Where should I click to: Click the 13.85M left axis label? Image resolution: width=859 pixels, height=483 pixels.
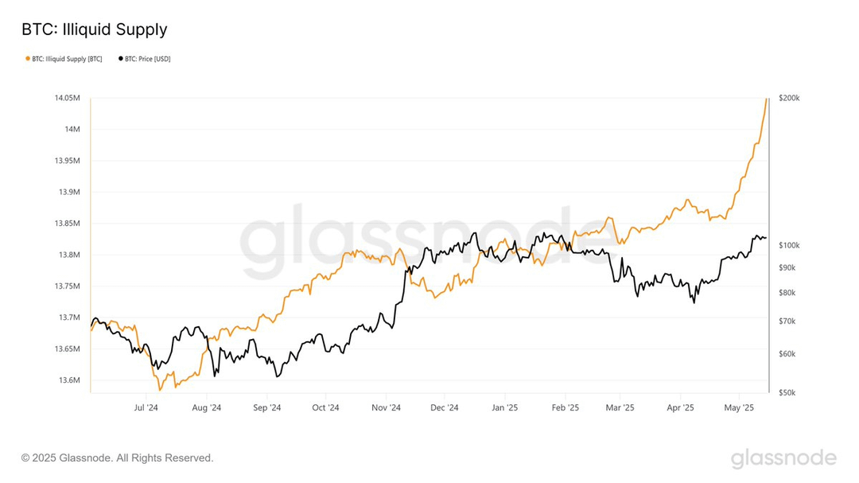pyautogui.click(x=67, y=224)
